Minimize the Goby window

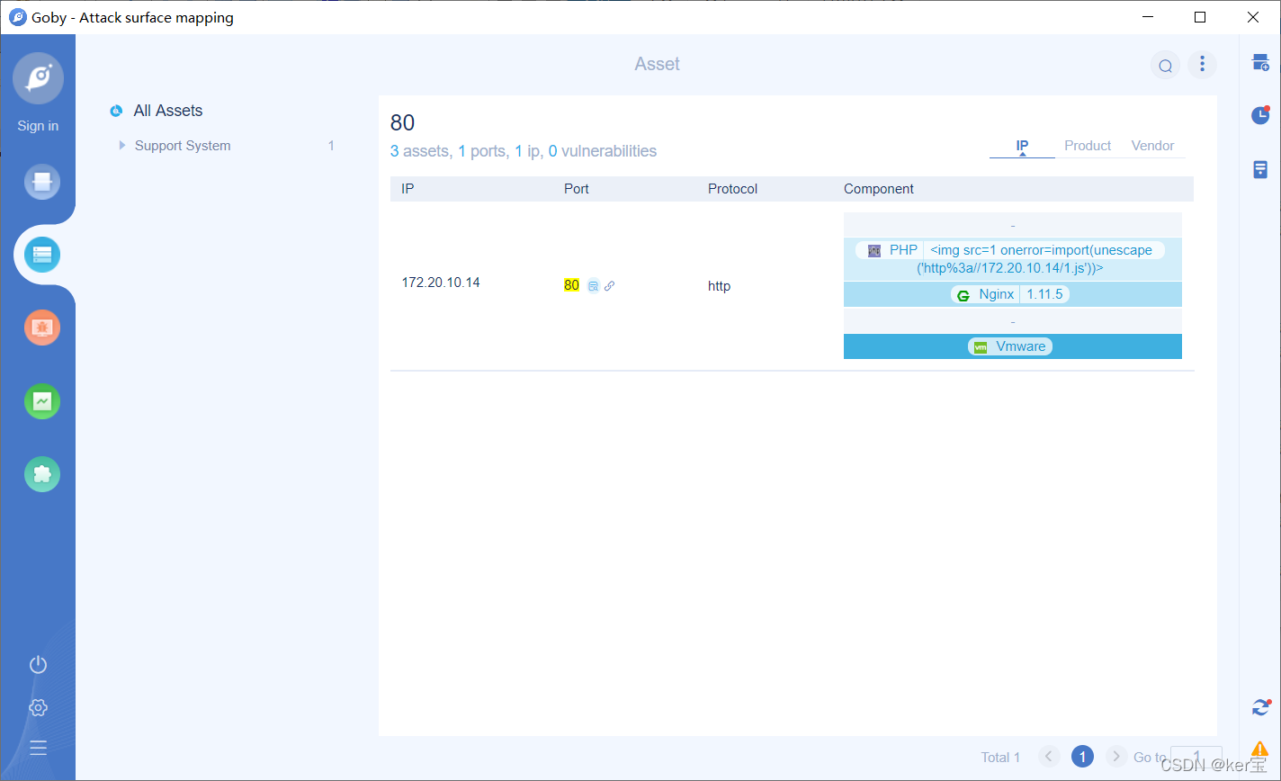[x=1147, y=17]
